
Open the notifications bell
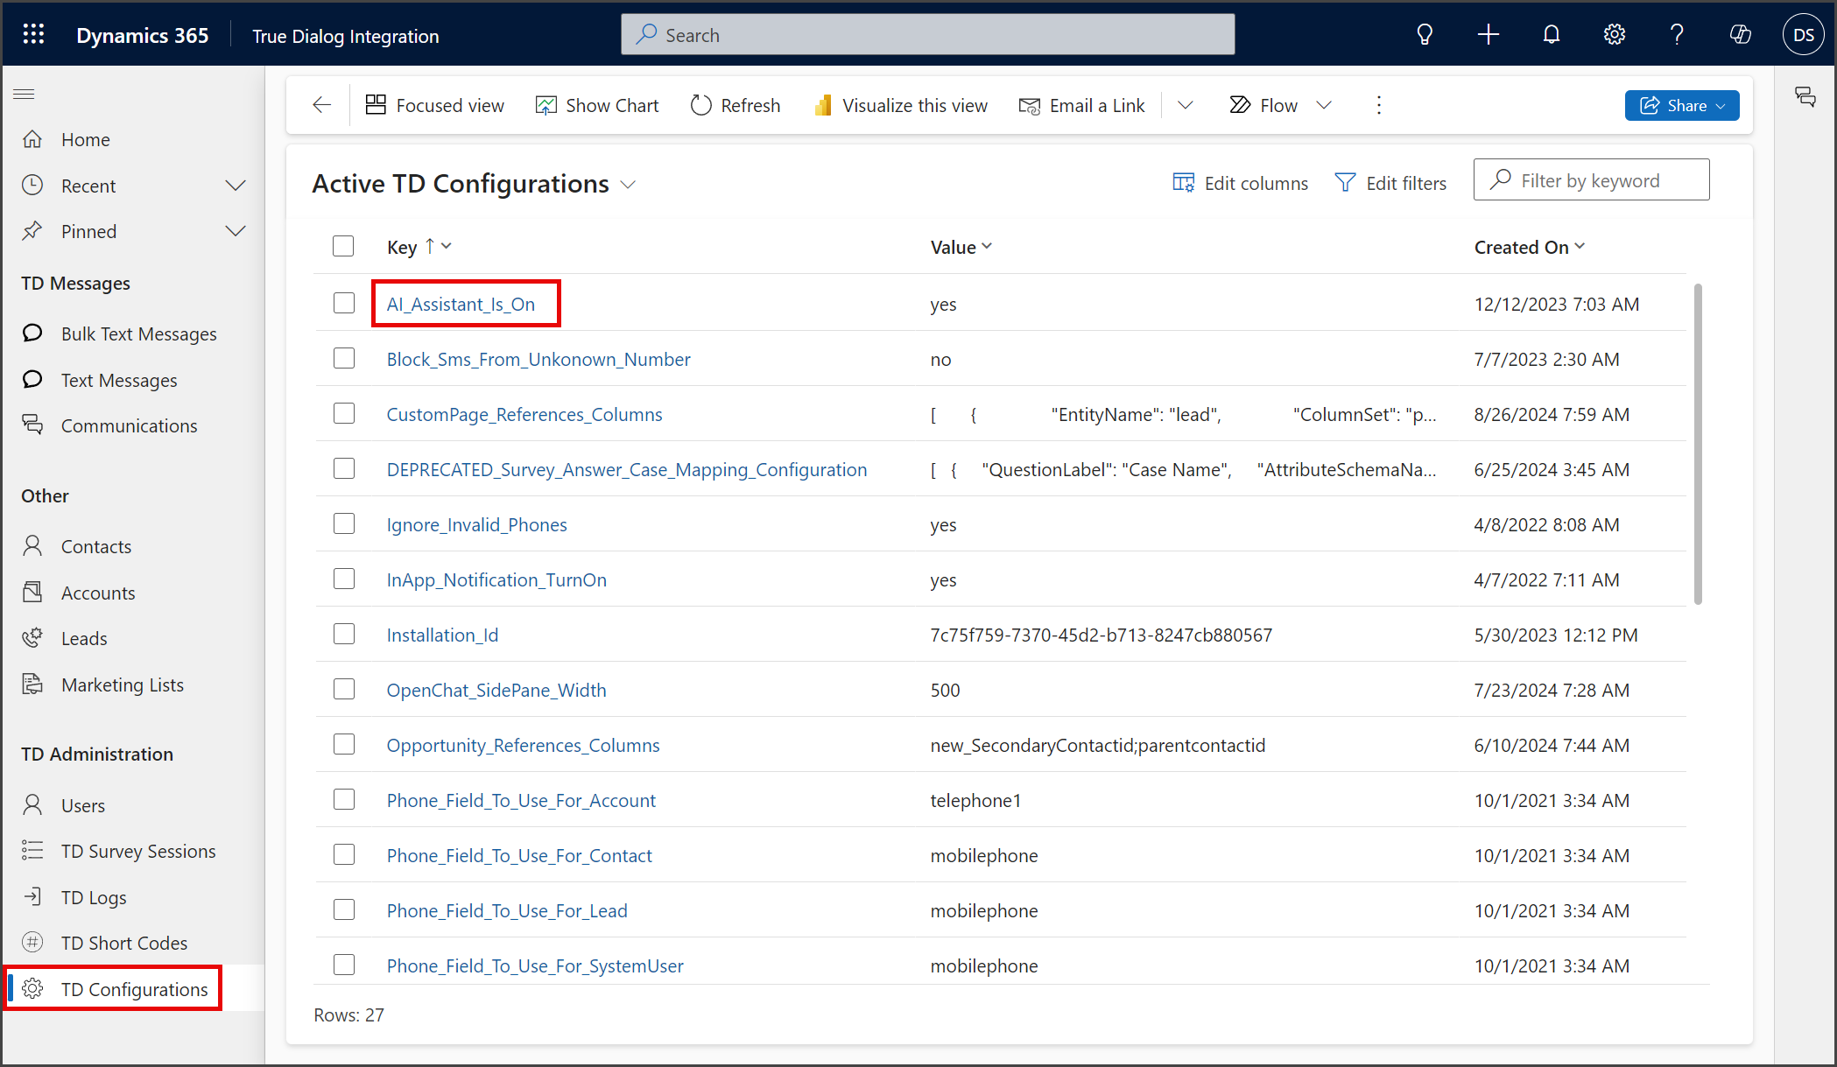tap(1552, 35)
